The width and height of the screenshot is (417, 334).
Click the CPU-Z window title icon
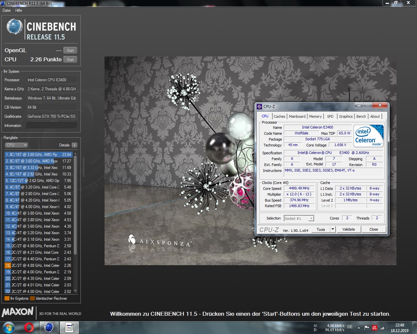259,106
